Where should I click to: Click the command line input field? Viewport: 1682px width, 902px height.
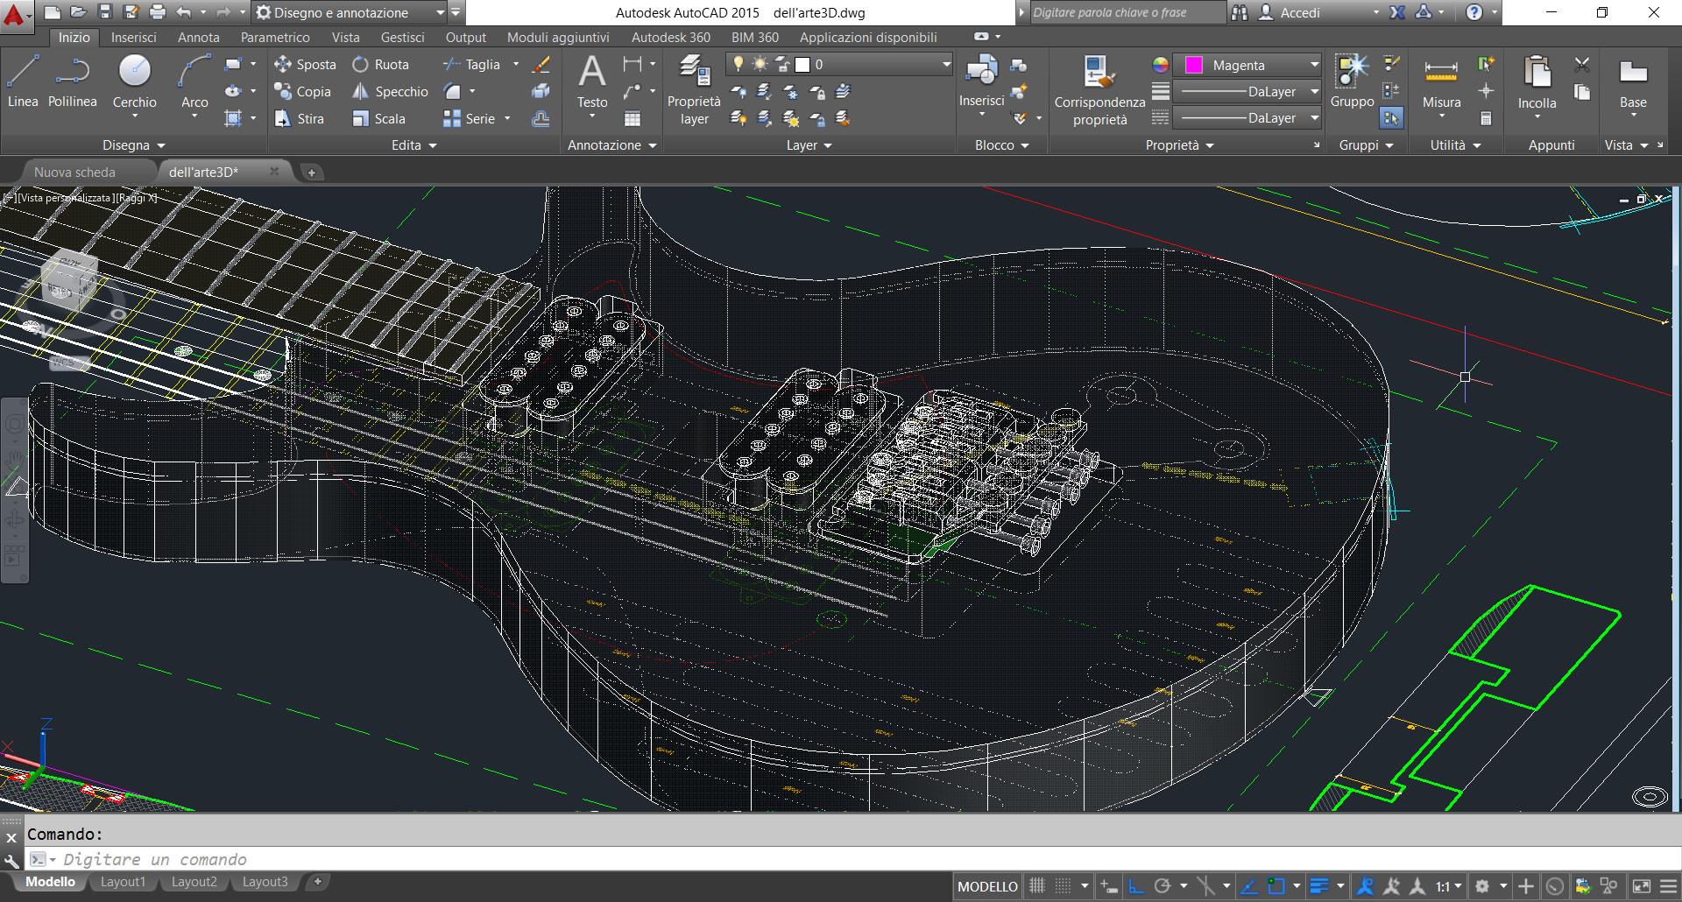click(438, 859)
